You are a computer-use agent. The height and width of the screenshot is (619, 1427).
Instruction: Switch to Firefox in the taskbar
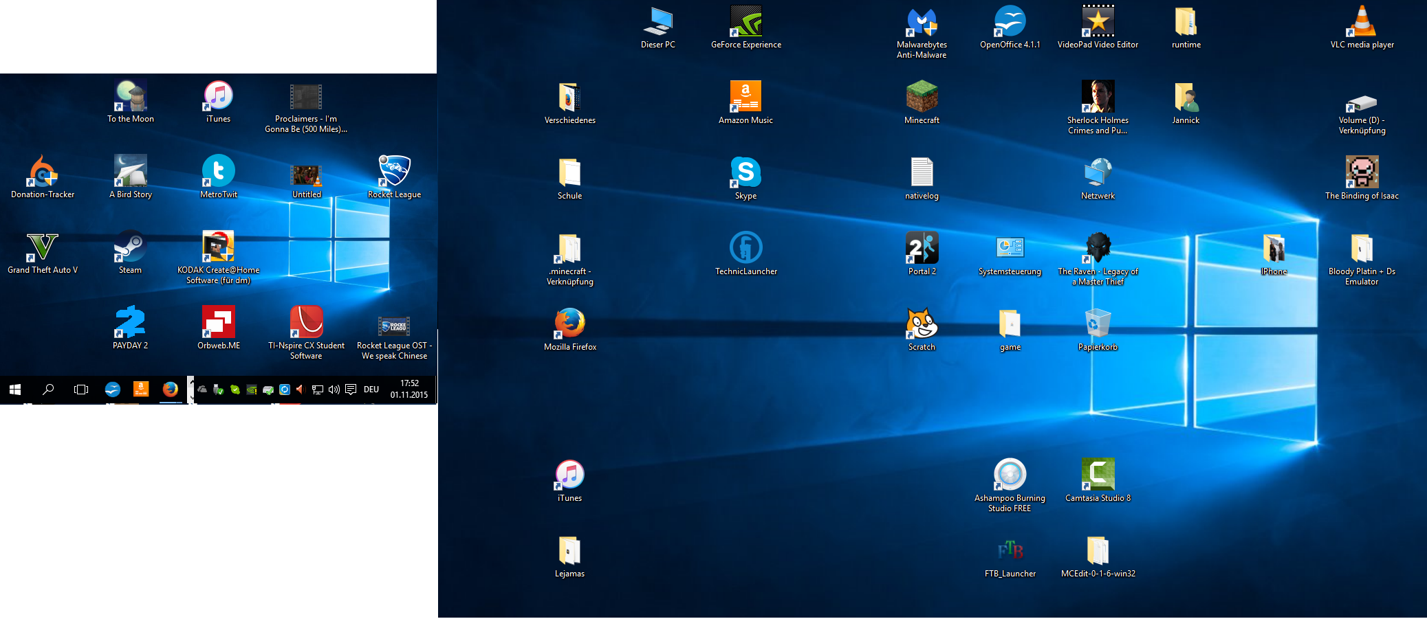click(x=170, y=390)
